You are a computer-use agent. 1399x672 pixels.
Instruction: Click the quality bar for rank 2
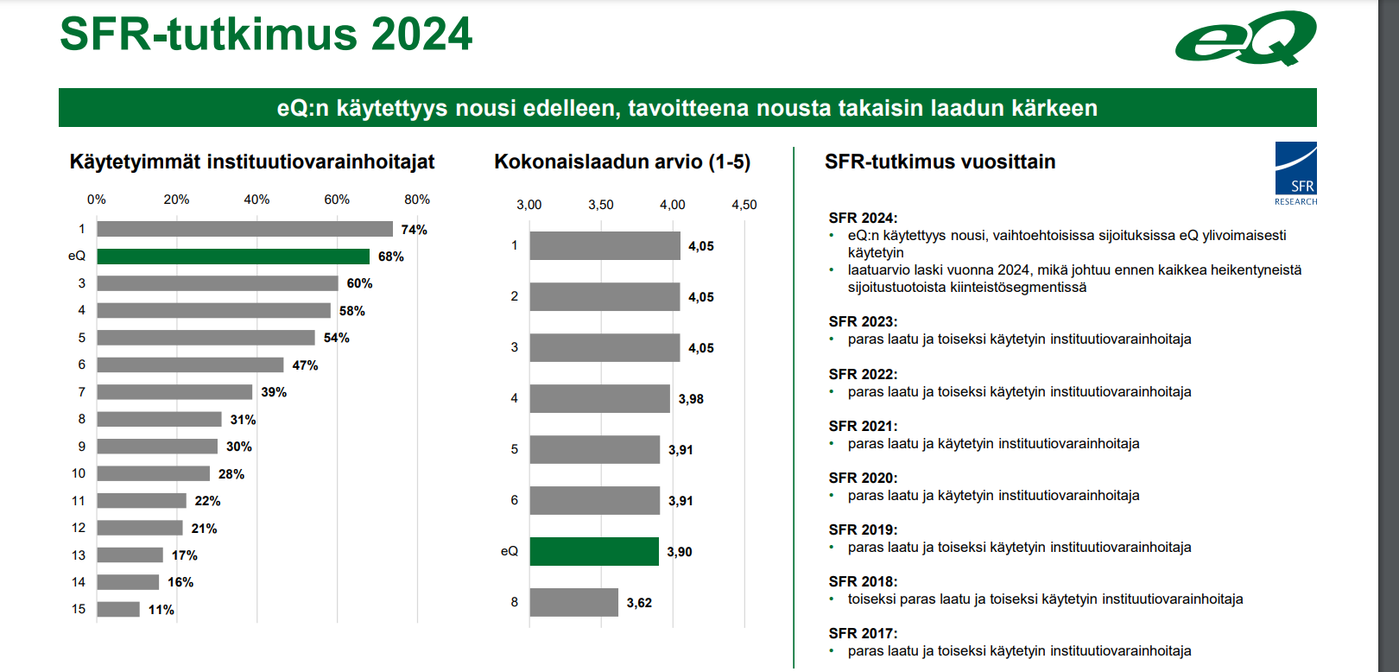tap(605, 296)
